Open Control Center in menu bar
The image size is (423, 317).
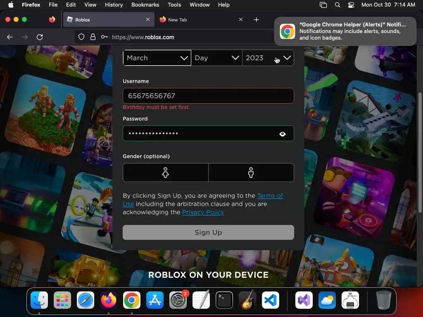click(351, 5)
